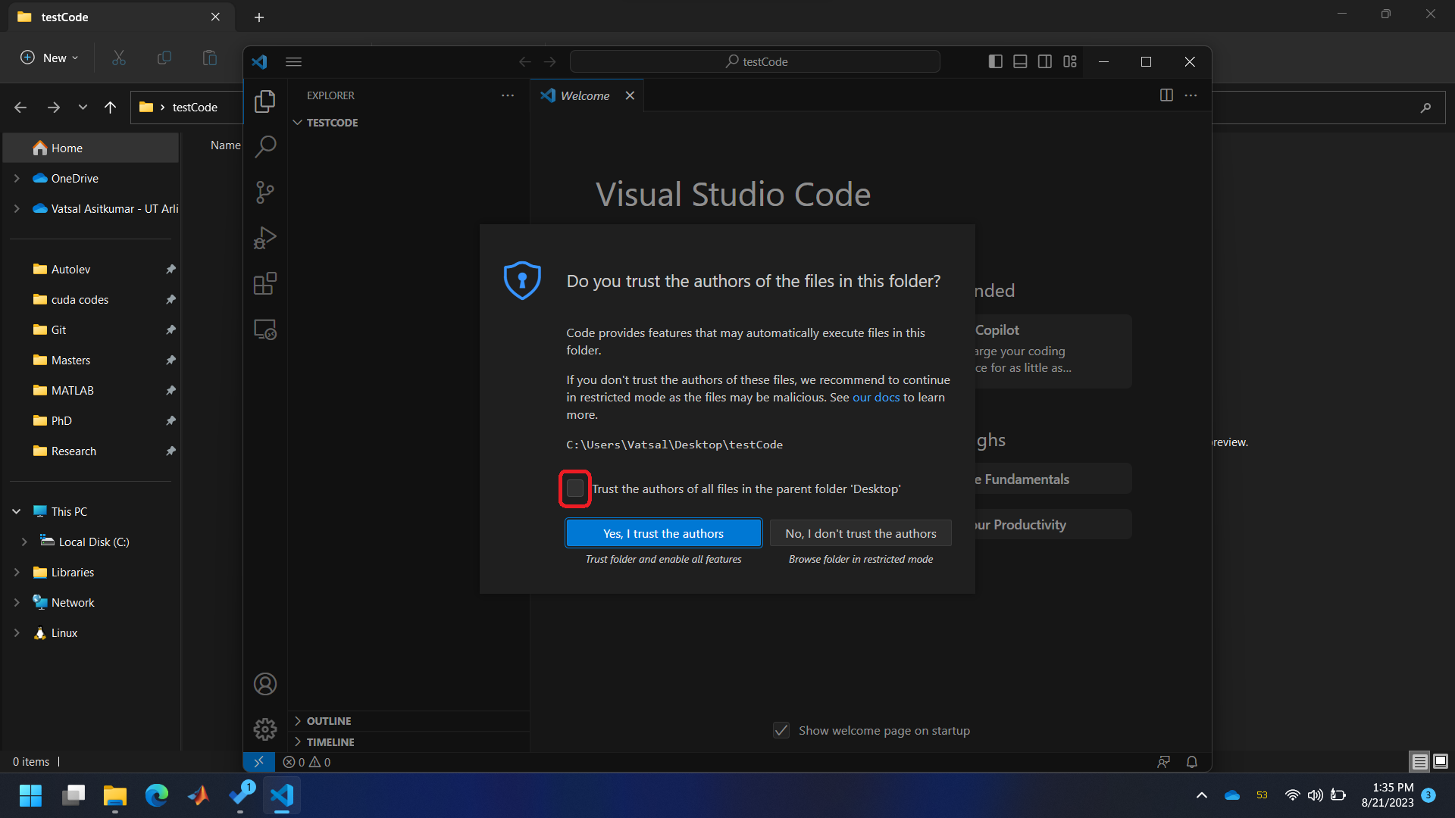1455x818 pixels.
Task: Open the Remote Explorer icon
Action: point(265,329)
